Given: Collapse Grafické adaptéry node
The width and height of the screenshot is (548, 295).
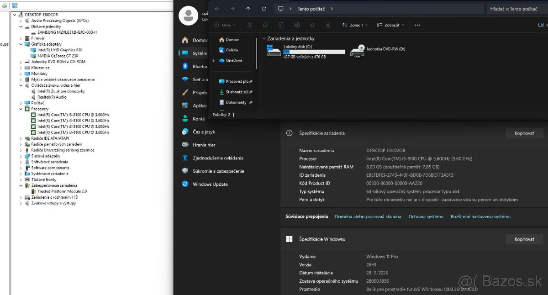Looking at the screenshot, I should 21,44.
